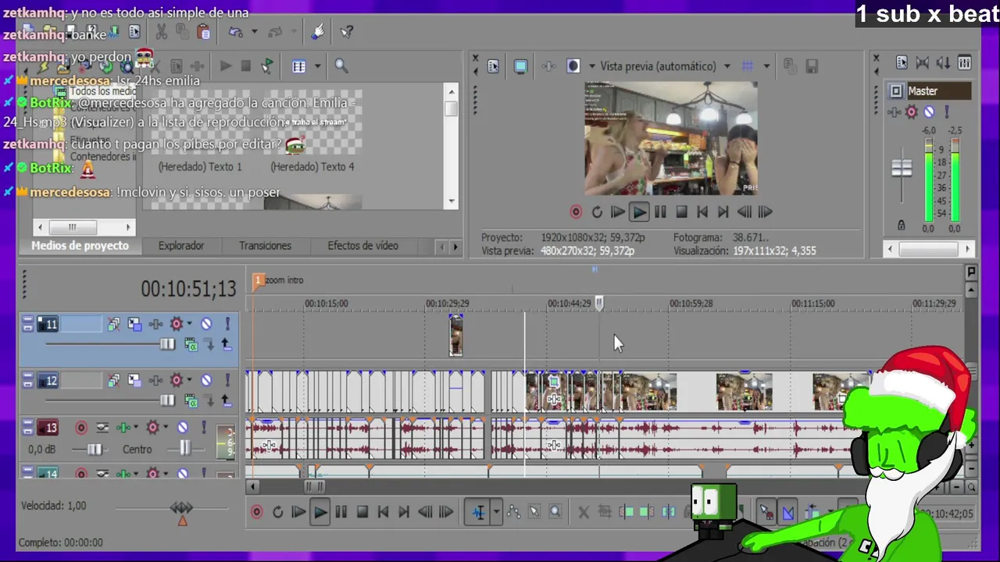This screenshot has width=1000, height=562.
Task: Click the Undo arrow icon
Action: click(236, 32)
